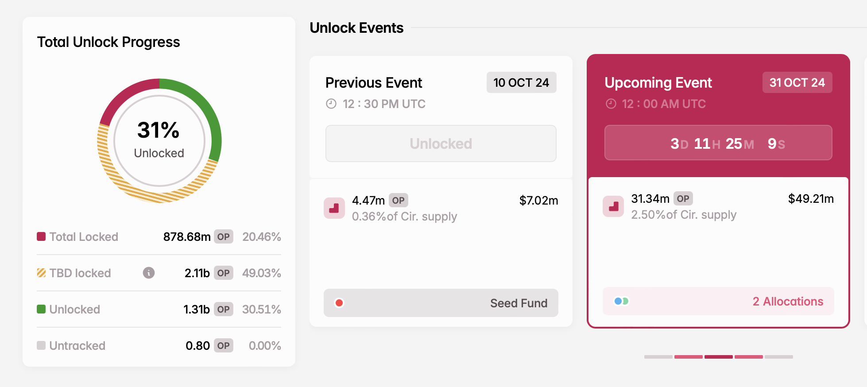Image resolution: width=867 pixels, height=387 pixels.
Task: Click the green Unlocked legend swatch
Action: coord(41,309)
